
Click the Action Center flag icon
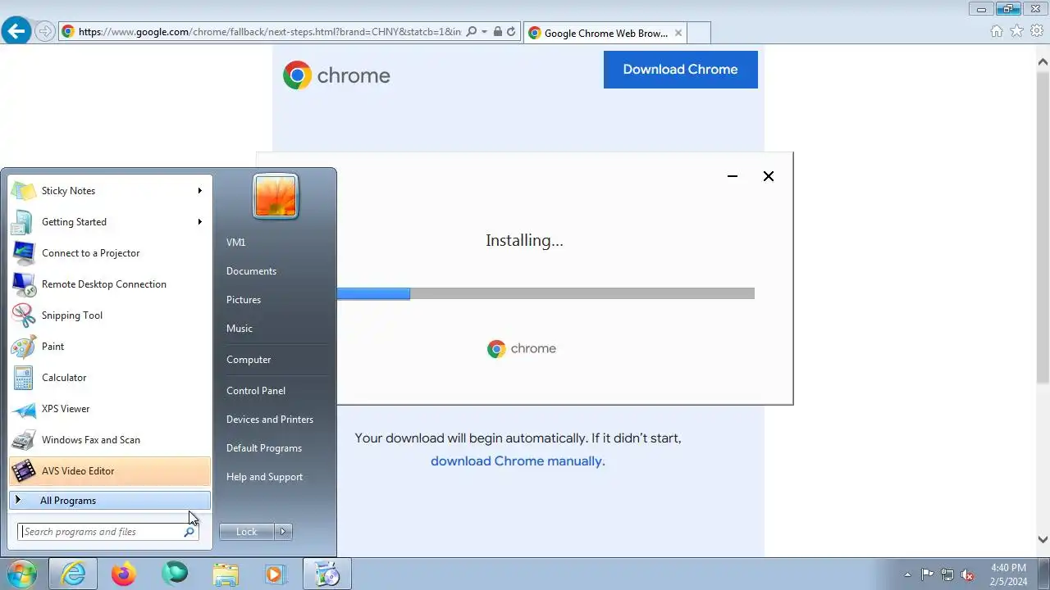click(x=928, y=574)
